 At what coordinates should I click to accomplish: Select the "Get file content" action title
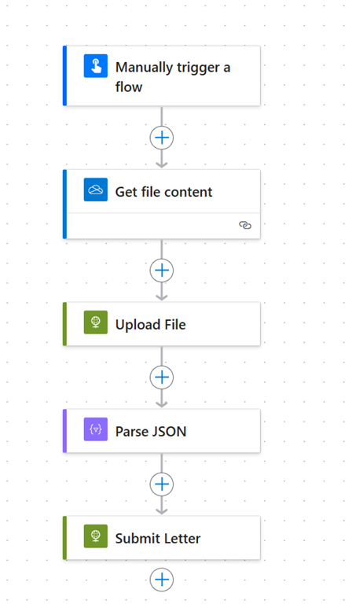point(163,192)
